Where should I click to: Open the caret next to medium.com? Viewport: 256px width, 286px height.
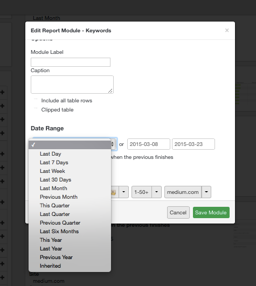pyautogui.click(x=206, y=192)
